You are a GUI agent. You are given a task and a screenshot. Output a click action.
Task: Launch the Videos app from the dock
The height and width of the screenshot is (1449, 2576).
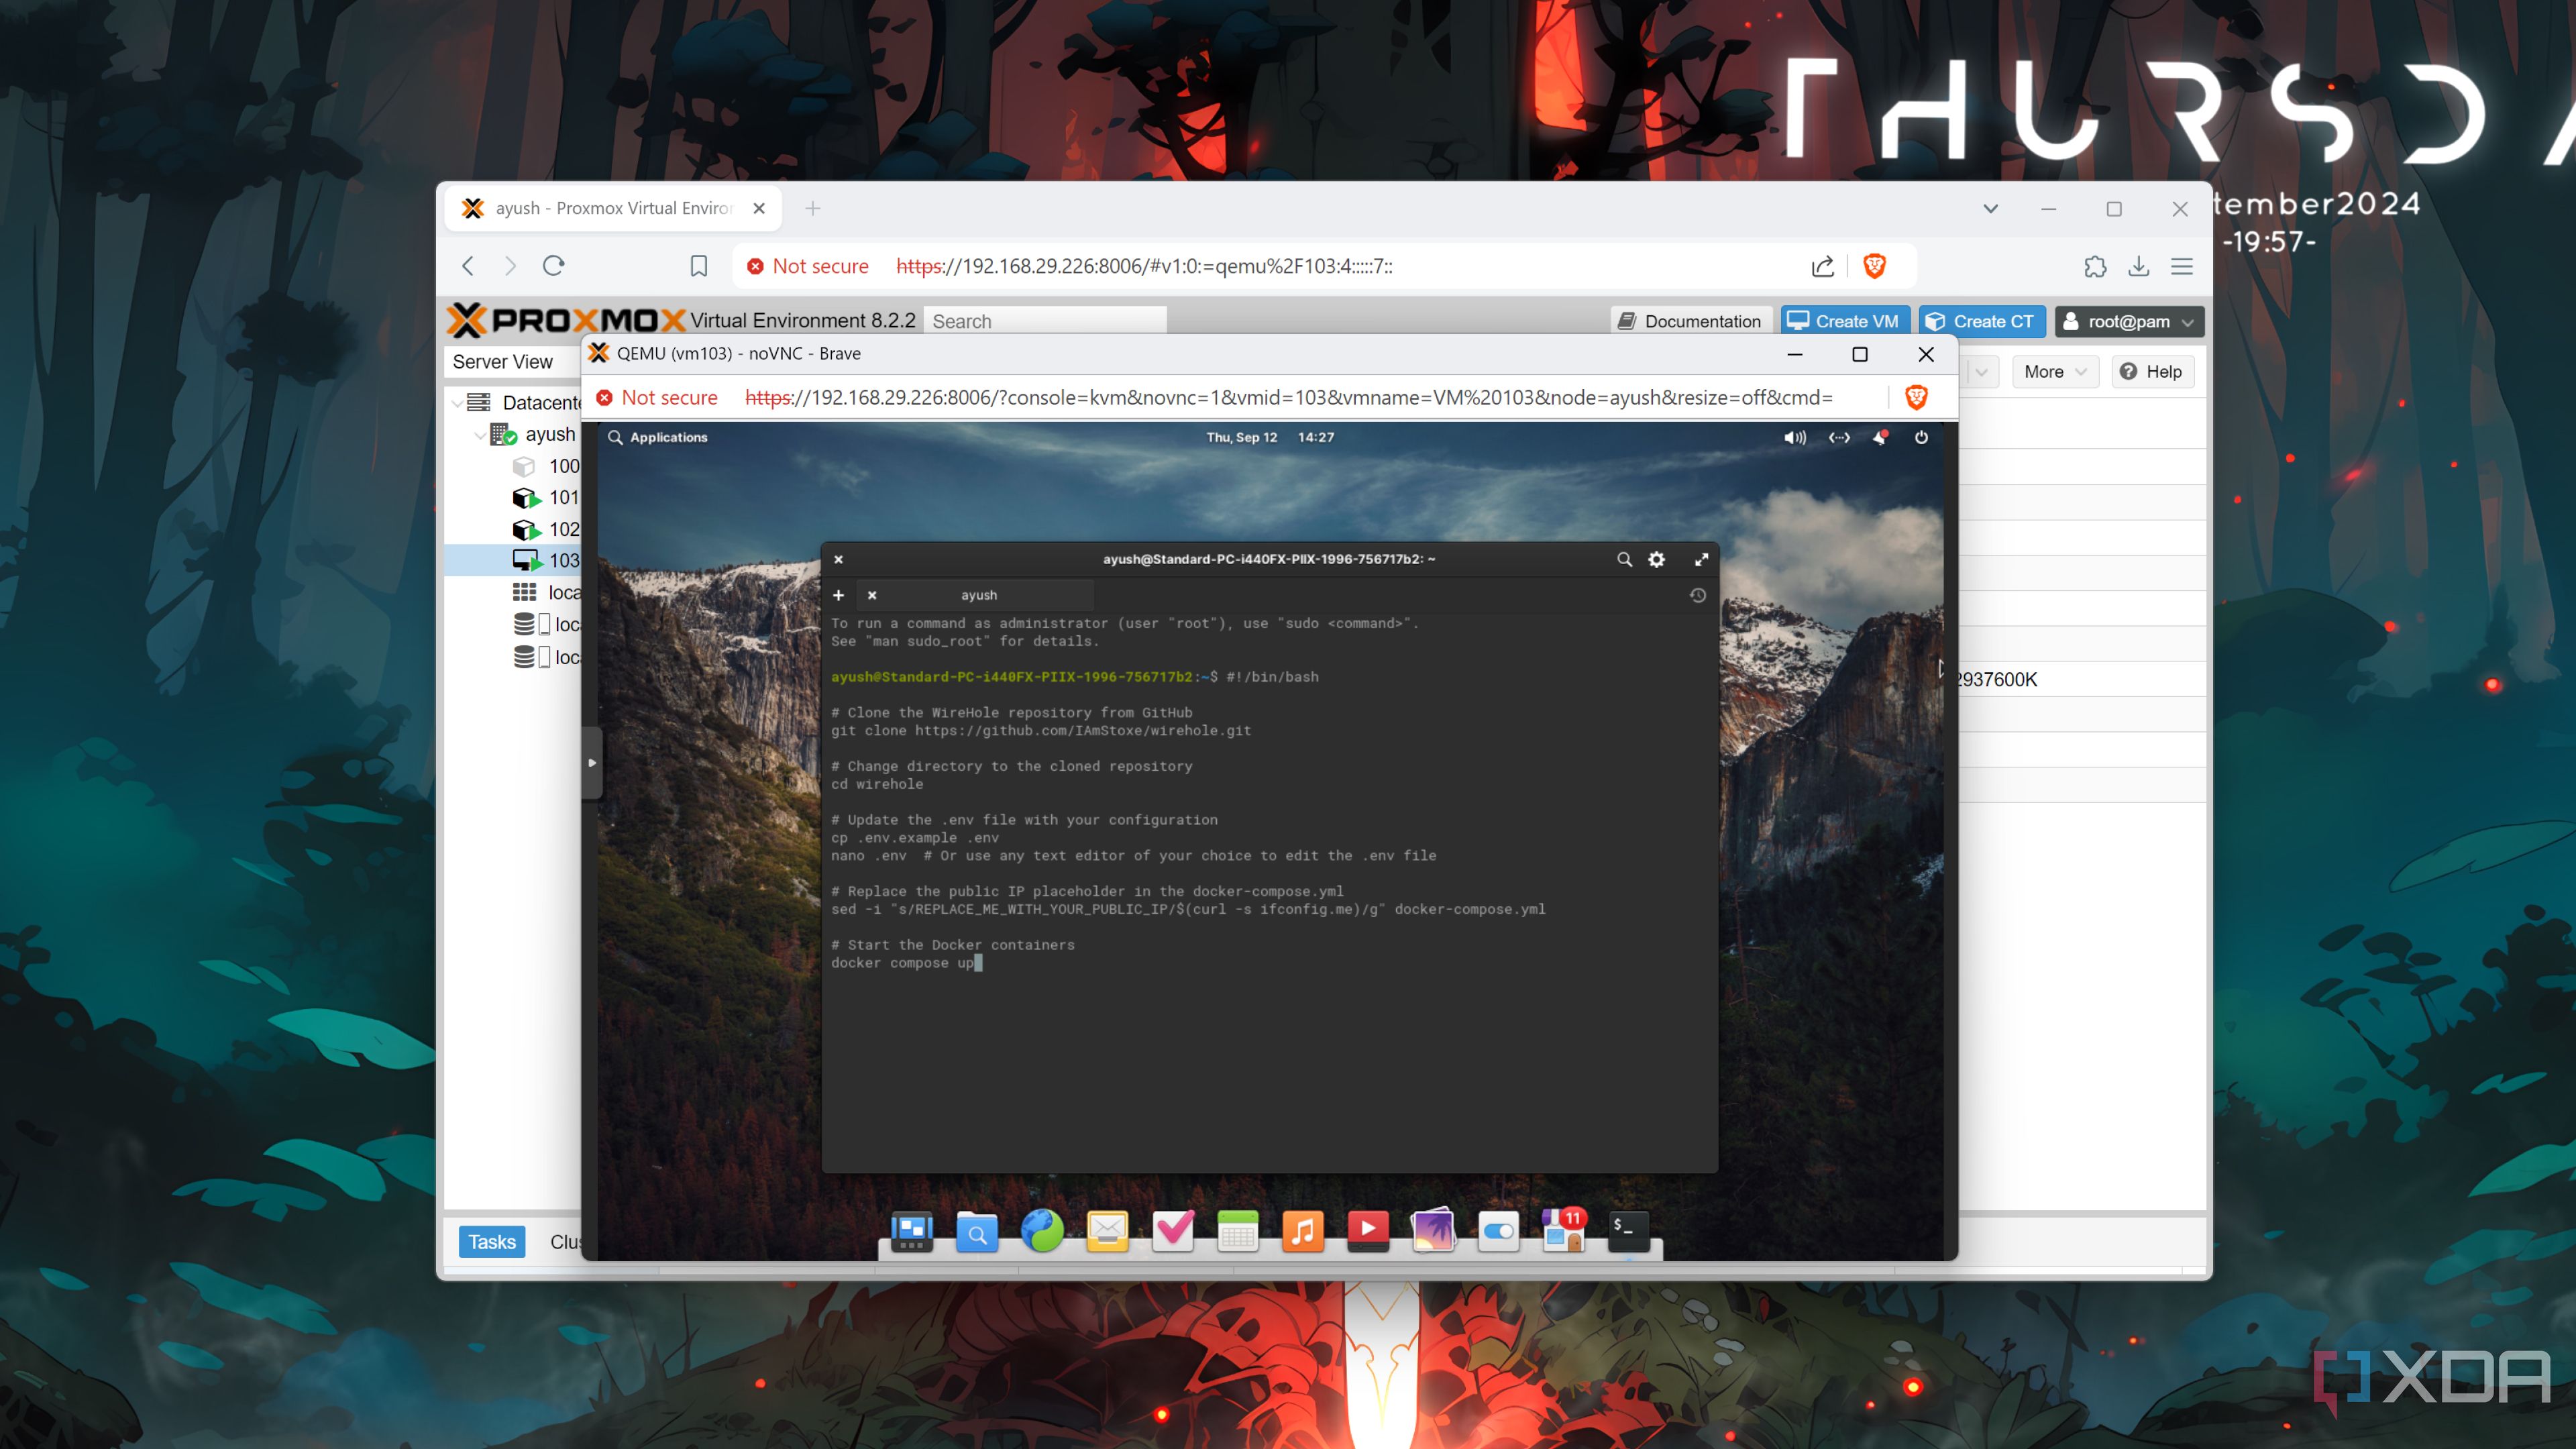tap(1368, 1231)
